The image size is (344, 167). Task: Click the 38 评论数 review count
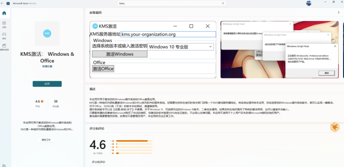coord(56,103)
